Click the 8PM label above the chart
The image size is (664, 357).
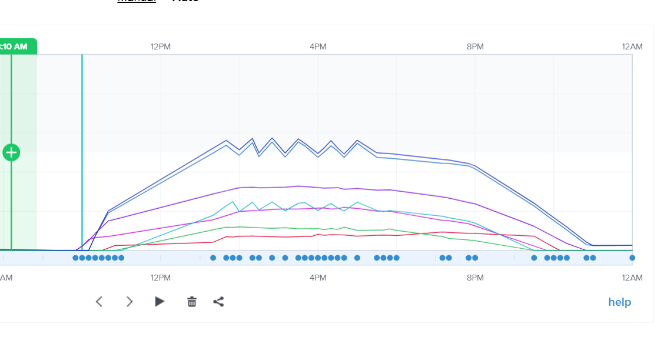click(x=475, y=47)
